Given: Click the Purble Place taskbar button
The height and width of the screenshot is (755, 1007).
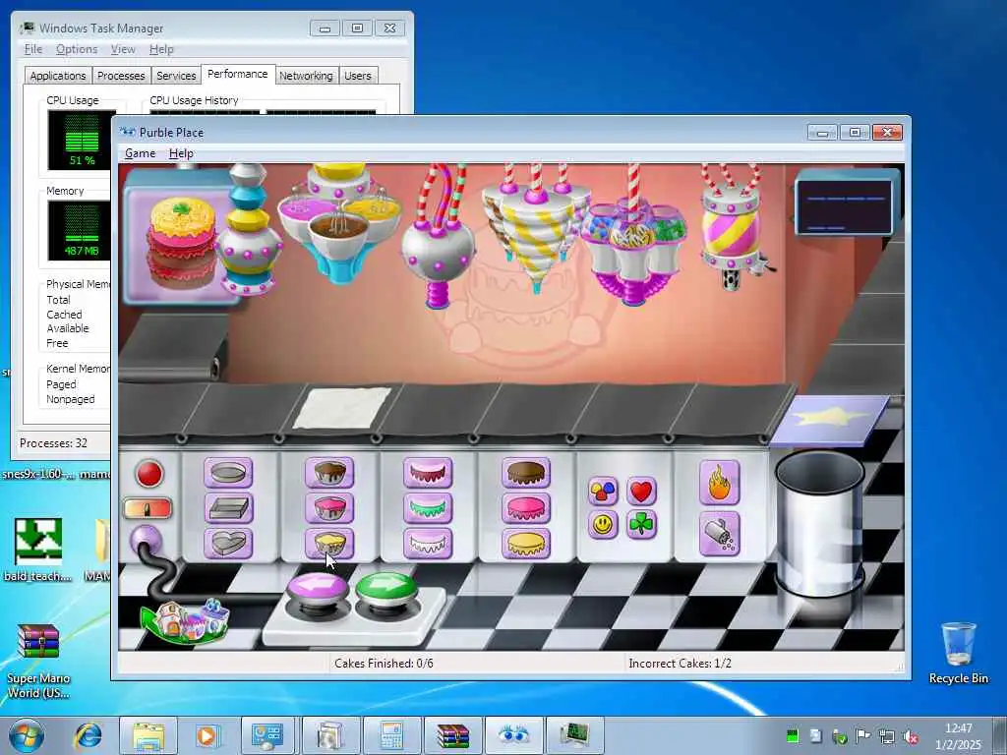Looking at the screenshot, I should pyautogui.click(x=513, y=735).
